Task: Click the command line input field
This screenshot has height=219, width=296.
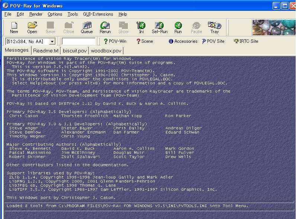Action: 78,41
